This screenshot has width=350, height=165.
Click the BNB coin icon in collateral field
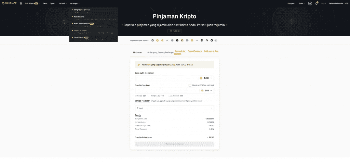click(202, 91)
